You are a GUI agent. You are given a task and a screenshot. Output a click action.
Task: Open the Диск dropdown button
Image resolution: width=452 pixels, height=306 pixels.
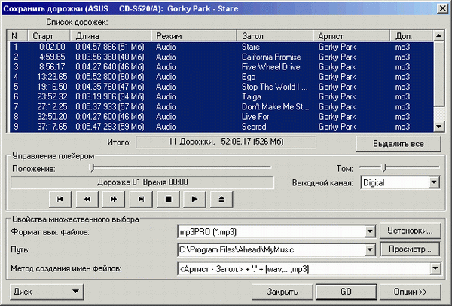pyautogui.click(x=47, y=292)
